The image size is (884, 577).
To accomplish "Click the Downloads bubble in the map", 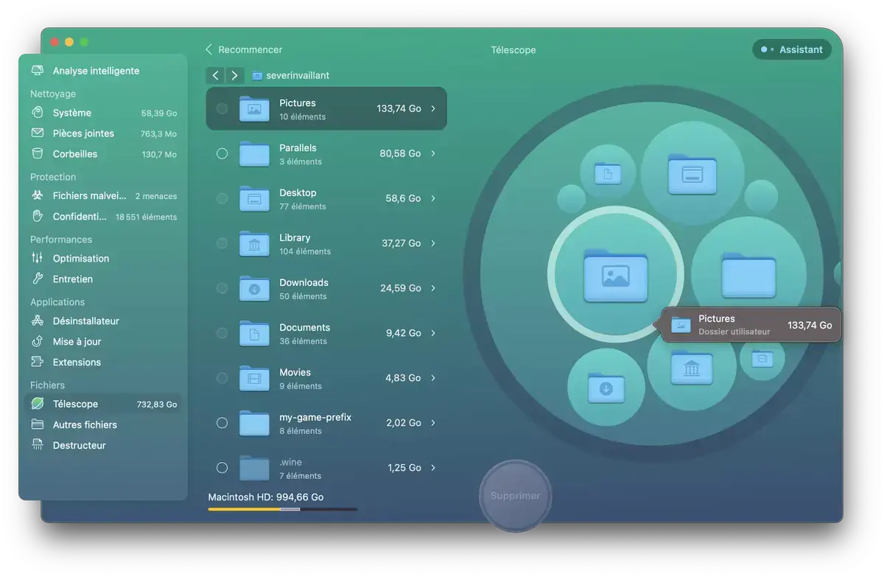I will click(x=606, y=386).
